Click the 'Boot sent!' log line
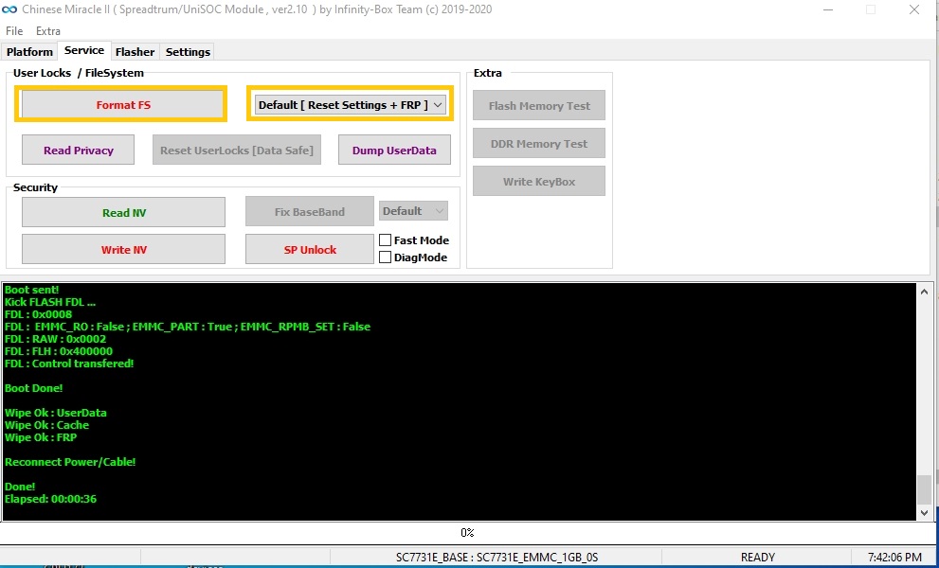This screenshot has width=939, height=568. 31,290
